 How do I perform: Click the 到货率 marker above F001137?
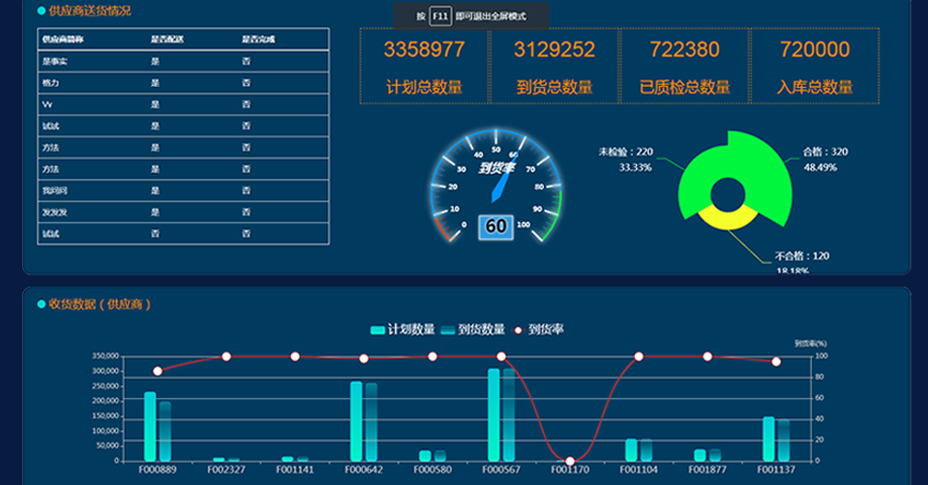776,361
